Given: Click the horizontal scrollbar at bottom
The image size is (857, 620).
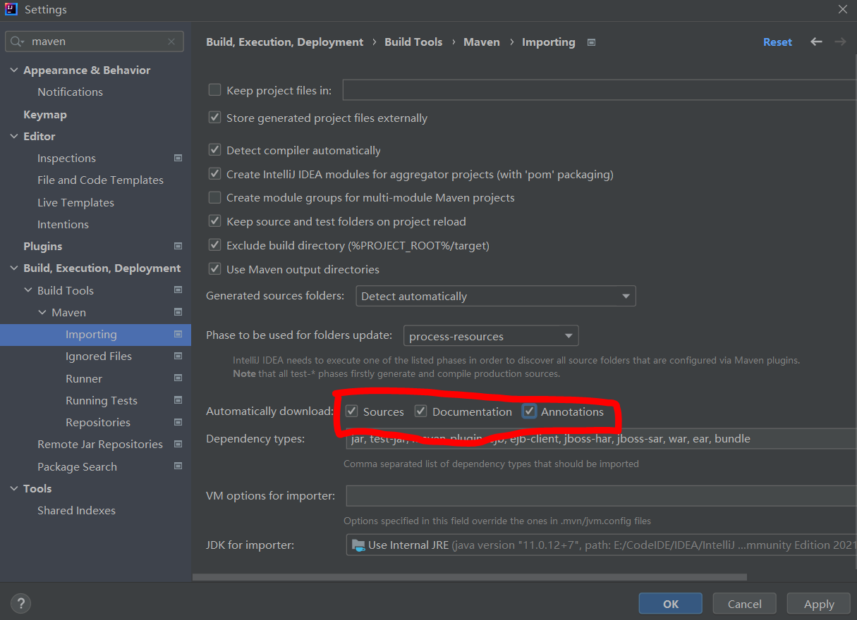Looking at the screenshot, I should [x=470, y=576].
